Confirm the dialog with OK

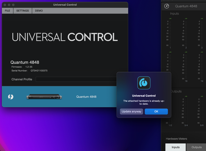tap(156, 111)
